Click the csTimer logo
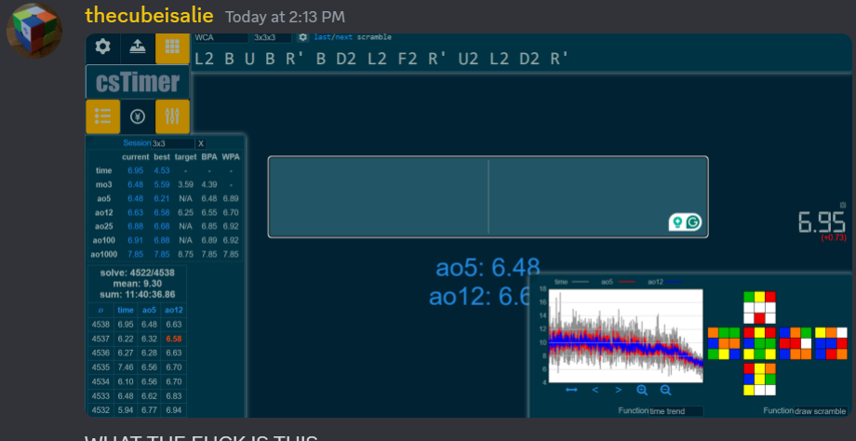 (x=138, y=82)
